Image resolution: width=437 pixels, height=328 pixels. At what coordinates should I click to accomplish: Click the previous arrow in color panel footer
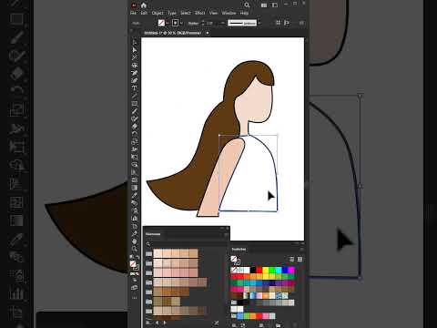(x=157, y=323)
